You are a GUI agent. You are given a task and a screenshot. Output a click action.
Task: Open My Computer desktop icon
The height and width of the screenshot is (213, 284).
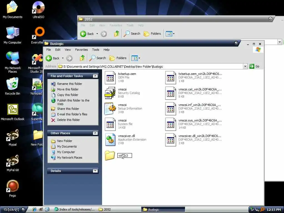pyautogui.click(x=12, y=35)
